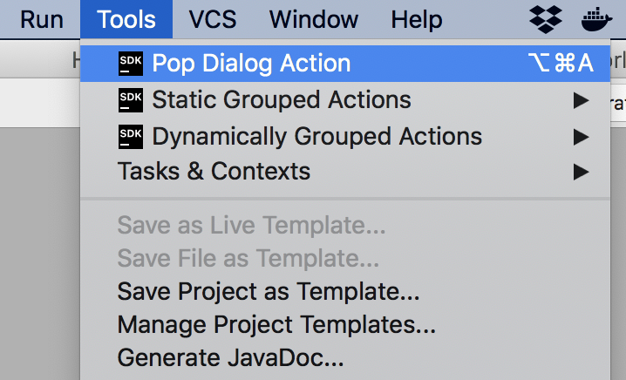
Task: Select Static Grouped Actions entry
Action: (x=282, y=100)
